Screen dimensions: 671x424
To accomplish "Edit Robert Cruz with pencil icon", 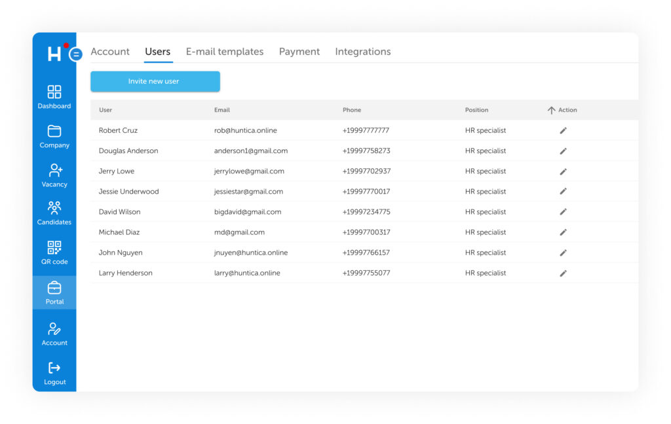I will 563,130.
